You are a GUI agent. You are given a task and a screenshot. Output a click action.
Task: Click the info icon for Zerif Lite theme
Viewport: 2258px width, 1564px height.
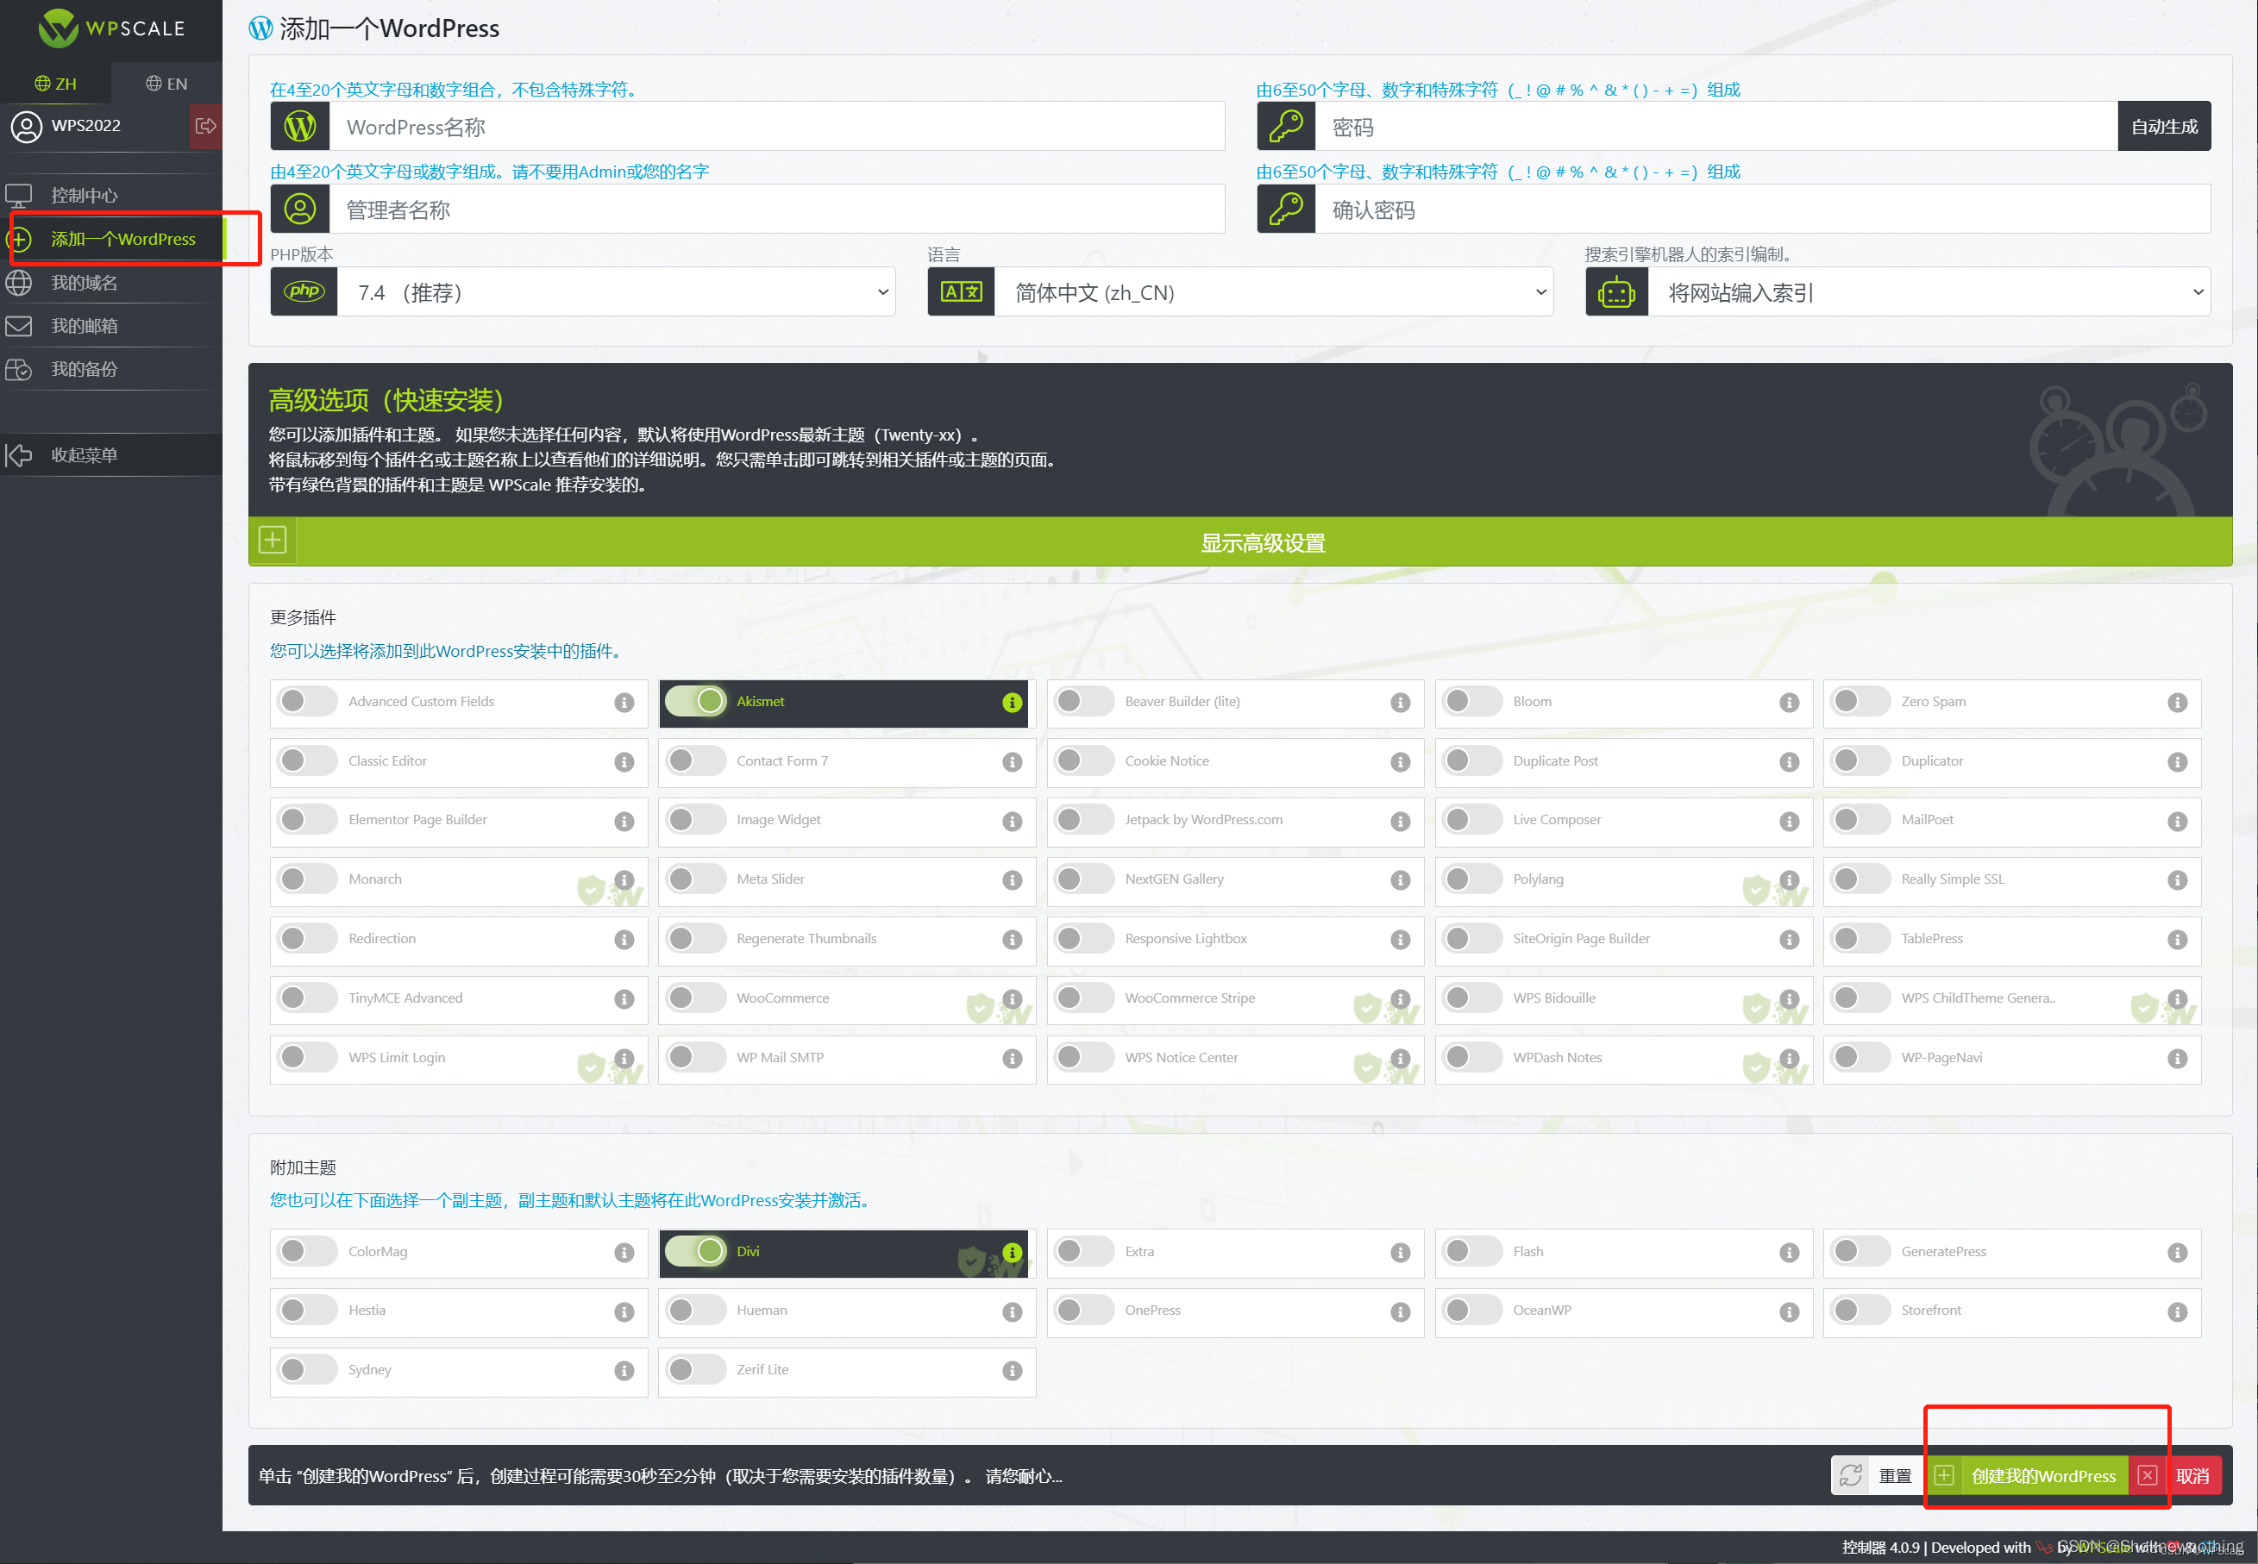pyautogui.click(x=1013, y=1371)
